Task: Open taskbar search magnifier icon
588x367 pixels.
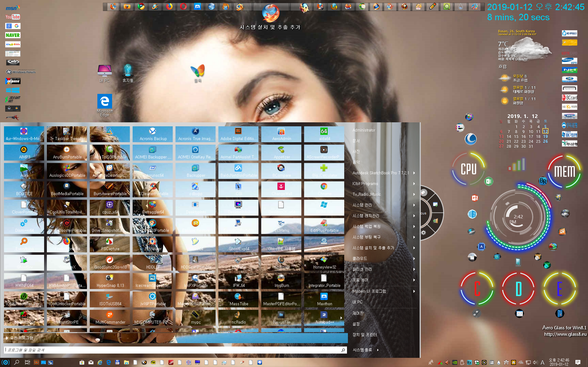Action: [17, 362]
